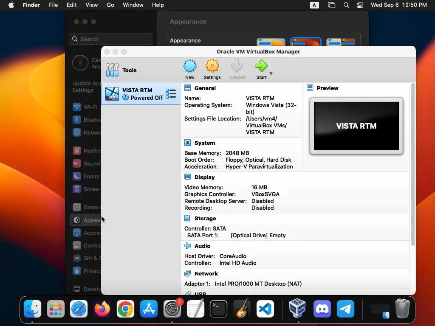Open Visual Studio Code from the Dock
This screenshot has width=435, height=326.
point(265,309)
